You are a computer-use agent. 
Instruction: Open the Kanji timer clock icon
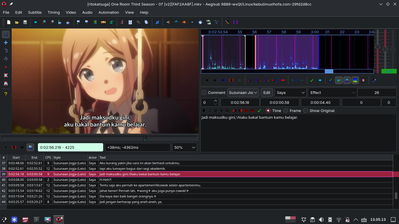coord(200,22)
